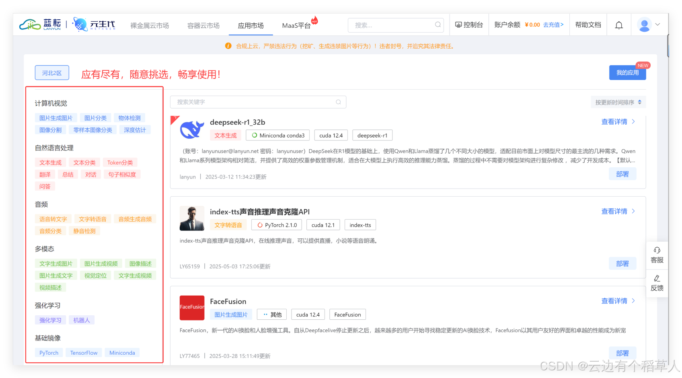Filter by Token分类 tag

(120, 162)
